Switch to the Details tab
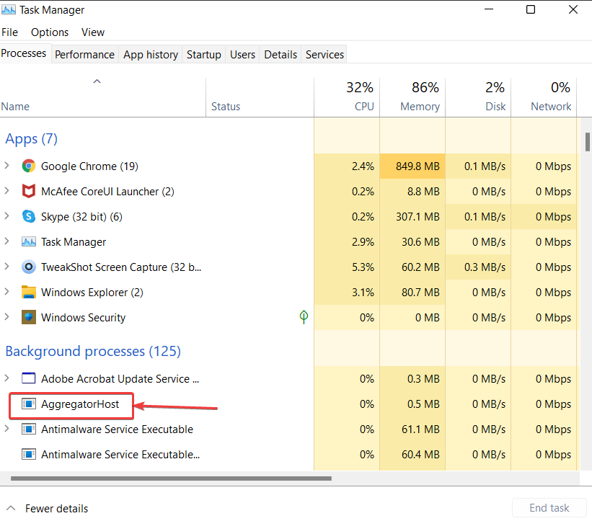The height and width of the screenshot is (521, 592). 280,55
